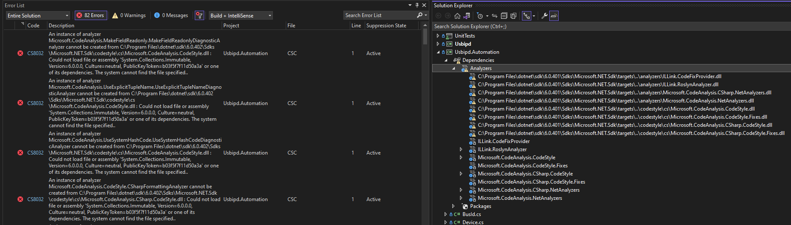The height and width of the screenshot is (225, 791).
Task: Collapse the Dependencies node
Action: pos(445,60)
